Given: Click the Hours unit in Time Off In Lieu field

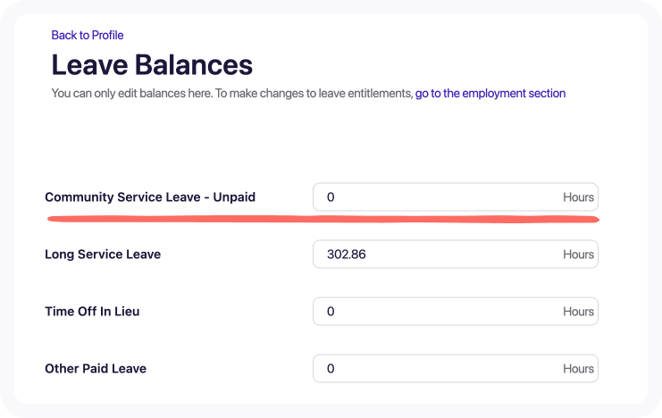Looking at the screenshot, I should (x=578, y=311).
